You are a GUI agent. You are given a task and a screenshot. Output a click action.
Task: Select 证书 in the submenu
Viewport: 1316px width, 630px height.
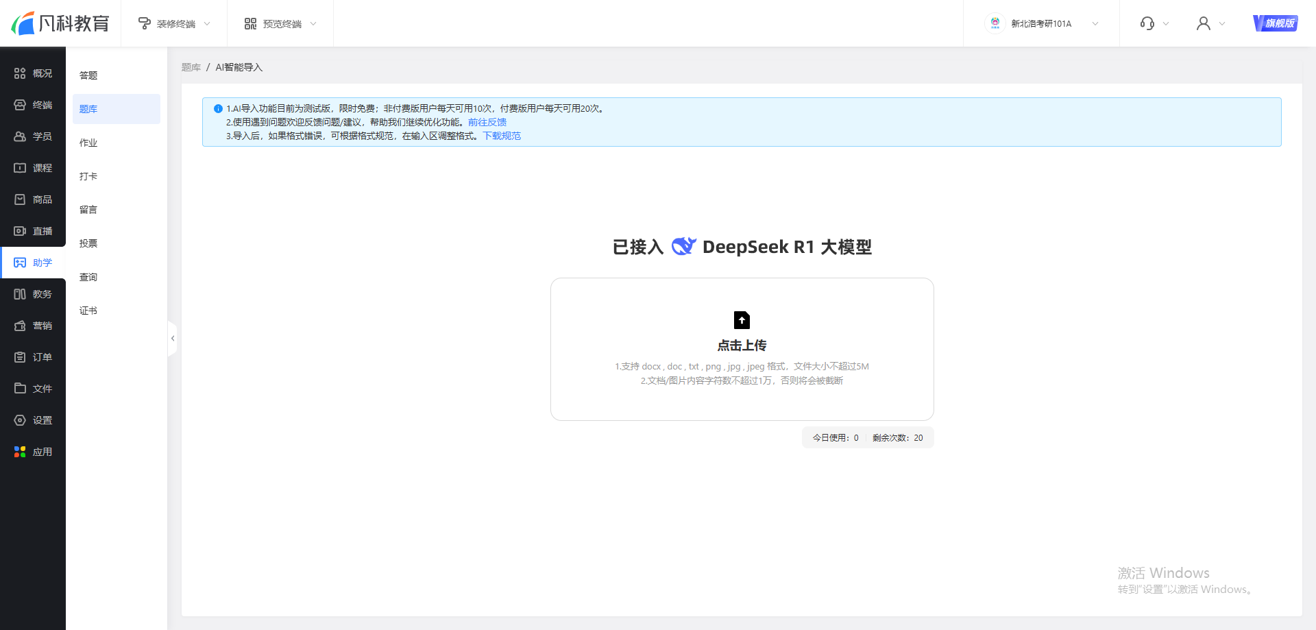[x=88, y=311]
